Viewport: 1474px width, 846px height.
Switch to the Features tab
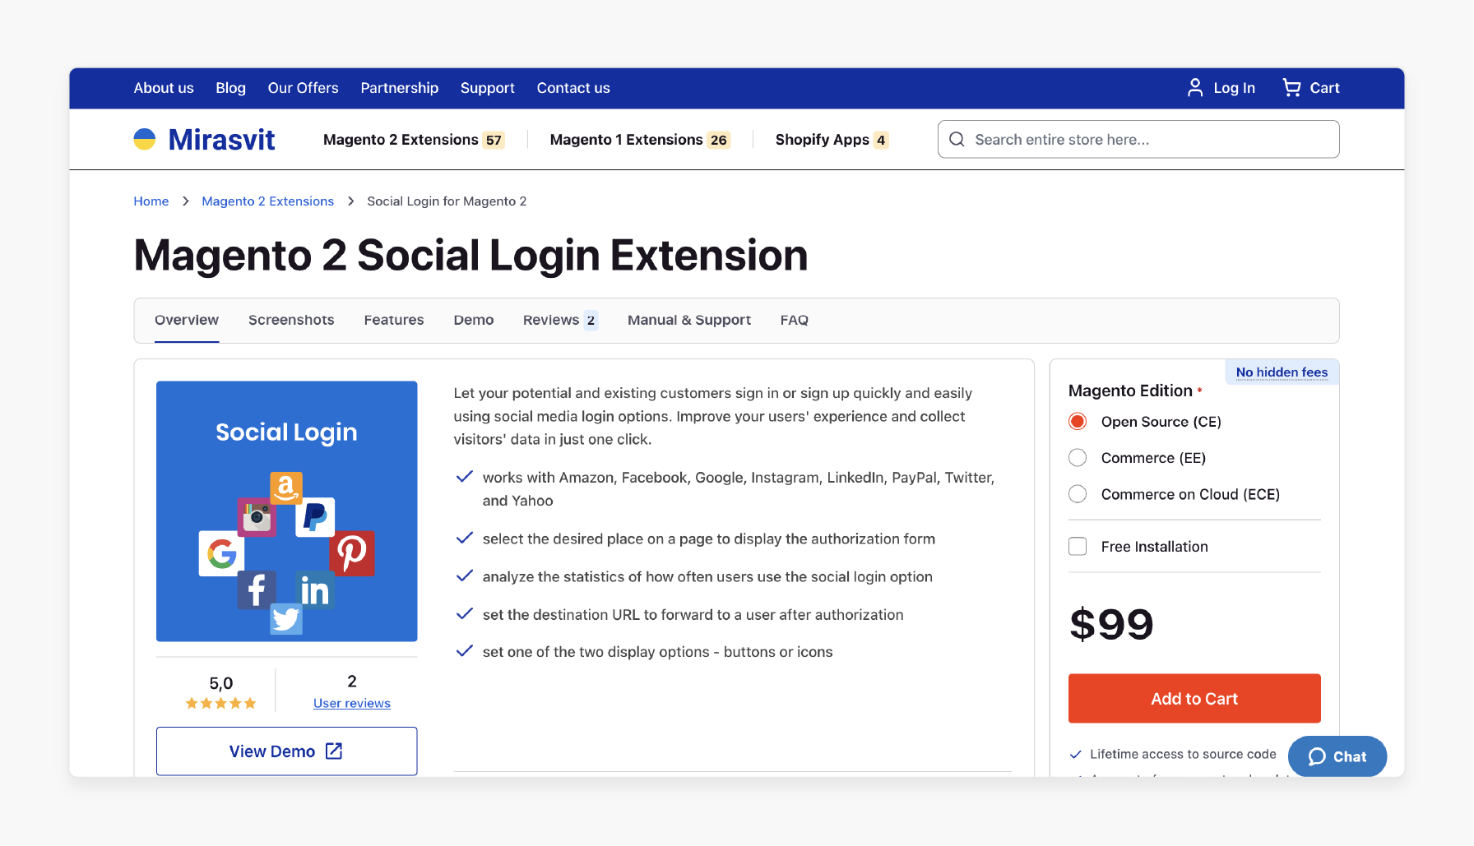pyautogui.click(x=394, y=320)
